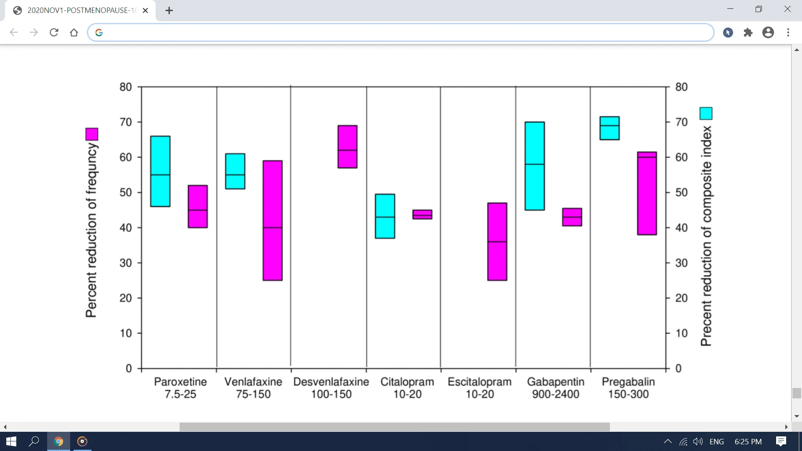This screenshot has width=802, height=451.
Task: Click magenta legend square for frequency
Action: click(92, 134)
